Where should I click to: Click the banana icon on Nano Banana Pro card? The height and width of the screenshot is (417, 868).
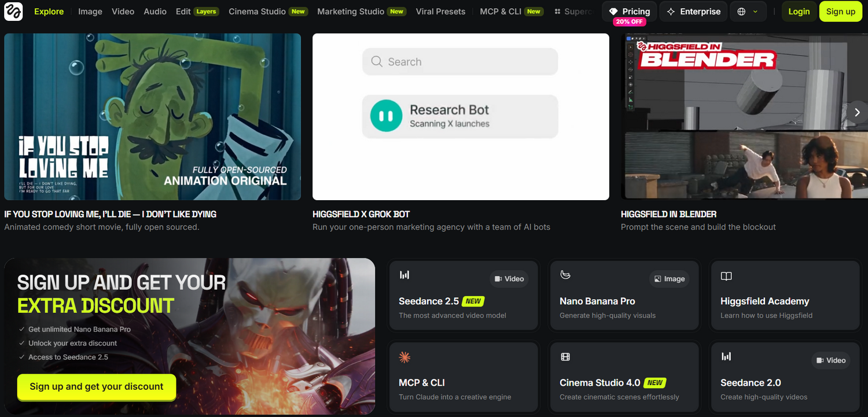click(565, 275)
